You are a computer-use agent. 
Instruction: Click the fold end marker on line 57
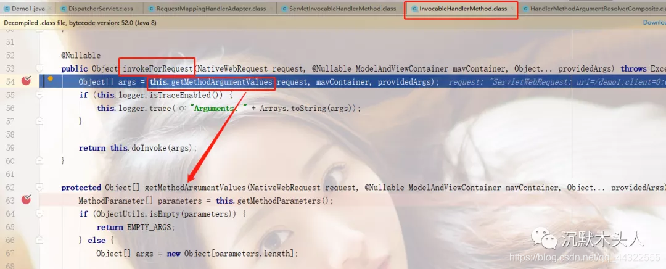(x=39, y=121)
